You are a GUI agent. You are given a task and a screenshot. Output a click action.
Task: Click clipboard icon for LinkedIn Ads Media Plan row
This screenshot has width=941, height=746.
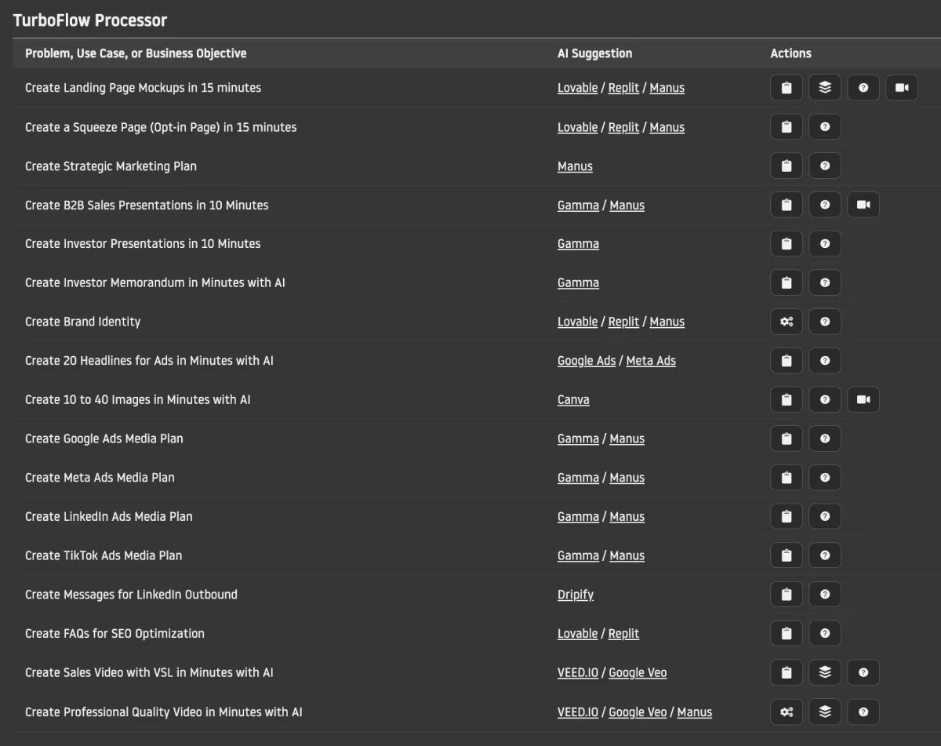(x=787, y=516)
